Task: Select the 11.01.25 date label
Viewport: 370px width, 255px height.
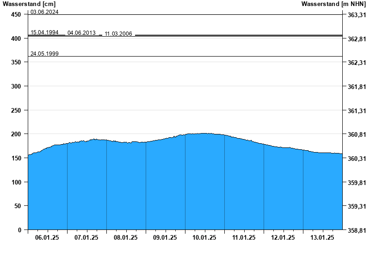Action: (x=244, y=237)
